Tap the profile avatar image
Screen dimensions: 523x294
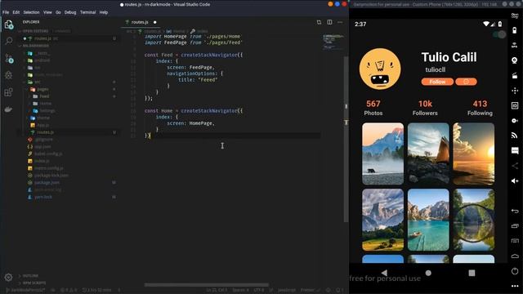(380, 69)
